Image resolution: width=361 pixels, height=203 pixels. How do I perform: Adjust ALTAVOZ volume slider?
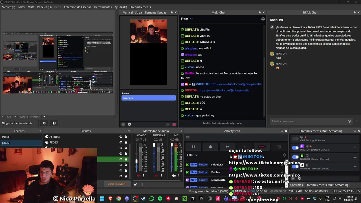click(137, 161)
